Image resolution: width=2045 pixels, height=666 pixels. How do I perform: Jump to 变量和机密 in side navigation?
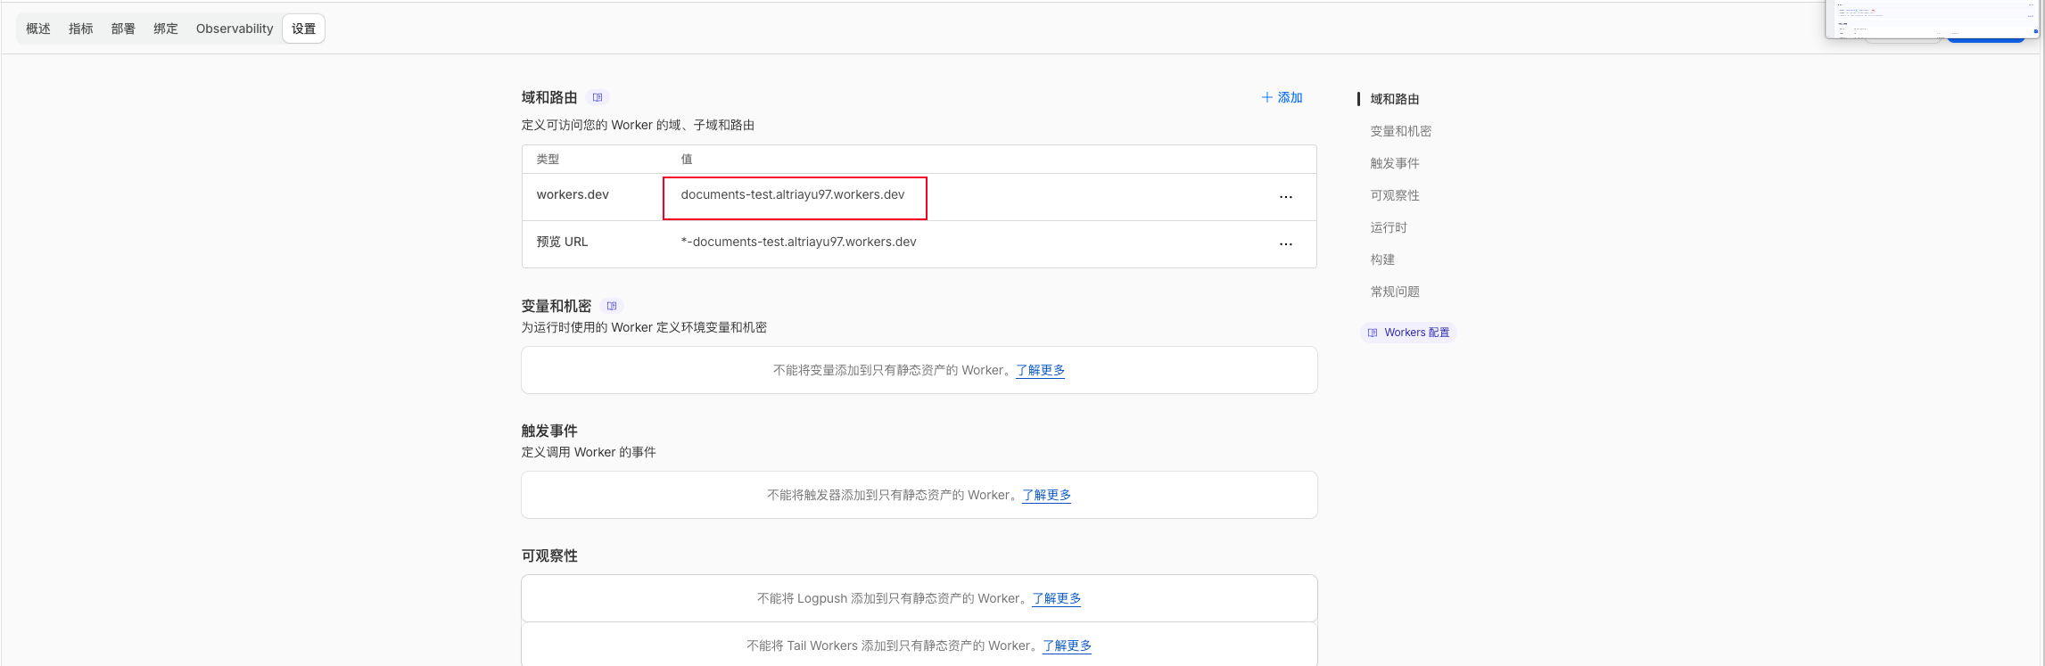pos(1400,131)
